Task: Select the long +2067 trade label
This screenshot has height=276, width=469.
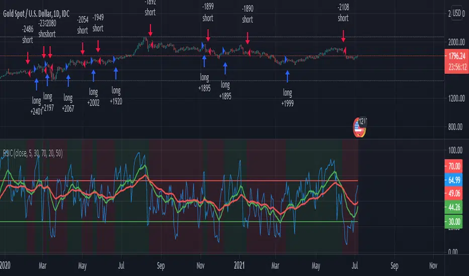Action: (x=68, y=103)
